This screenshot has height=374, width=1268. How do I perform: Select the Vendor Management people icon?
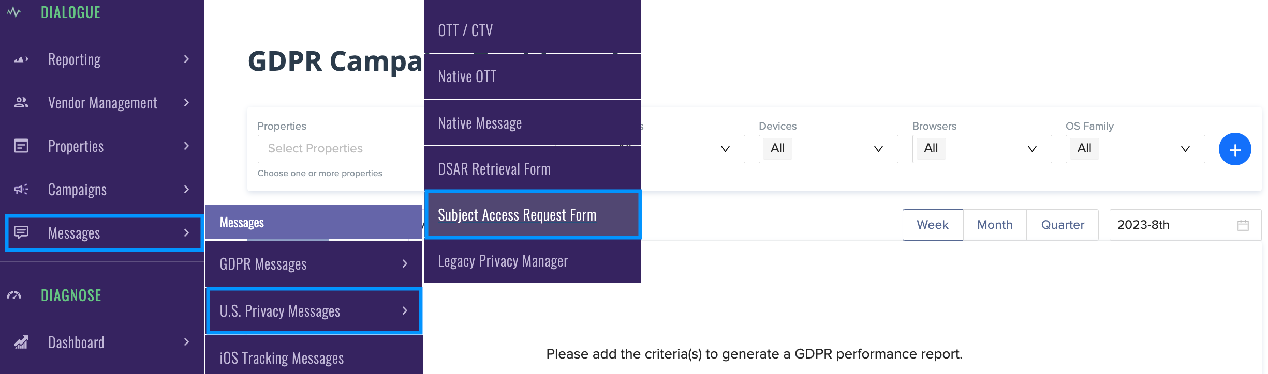point(21,102)
